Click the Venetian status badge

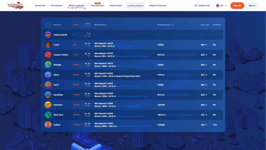48,105
